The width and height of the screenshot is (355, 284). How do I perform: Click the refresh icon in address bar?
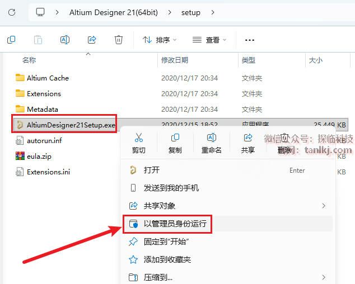tap(12, 12)
